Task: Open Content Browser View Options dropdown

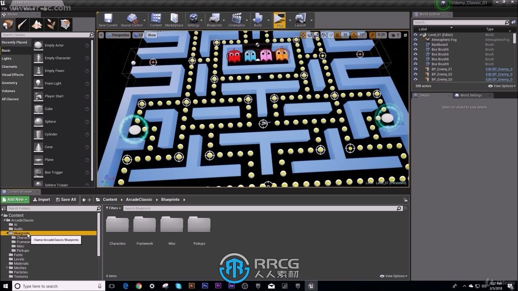Action: [393, 276]
